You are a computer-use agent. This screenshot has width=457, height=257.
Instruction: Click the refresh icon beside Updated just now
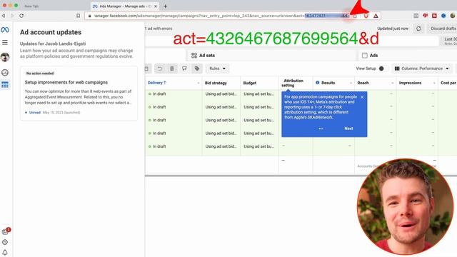[418, 29]
